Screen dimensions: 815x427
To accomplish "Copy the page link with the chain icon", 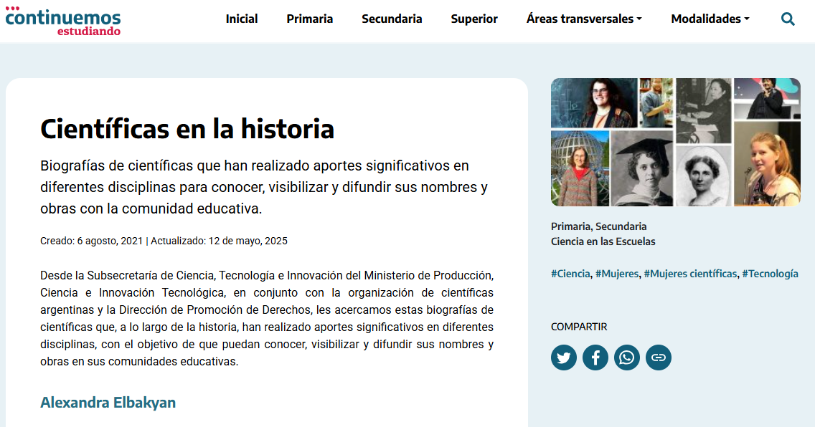I will click(x=659, y=358).
